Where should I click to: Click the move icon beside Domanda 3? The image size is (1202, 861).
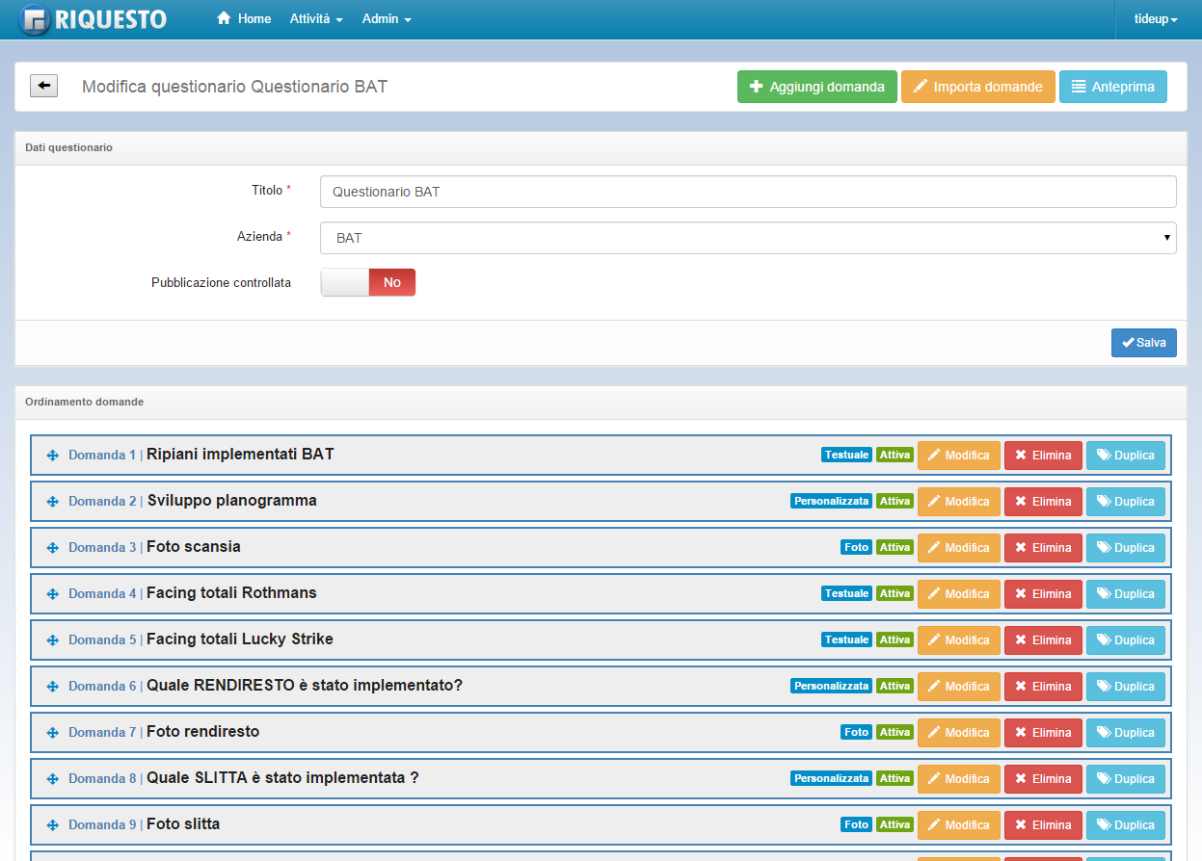pyautogui.click(x=53, y=548)
